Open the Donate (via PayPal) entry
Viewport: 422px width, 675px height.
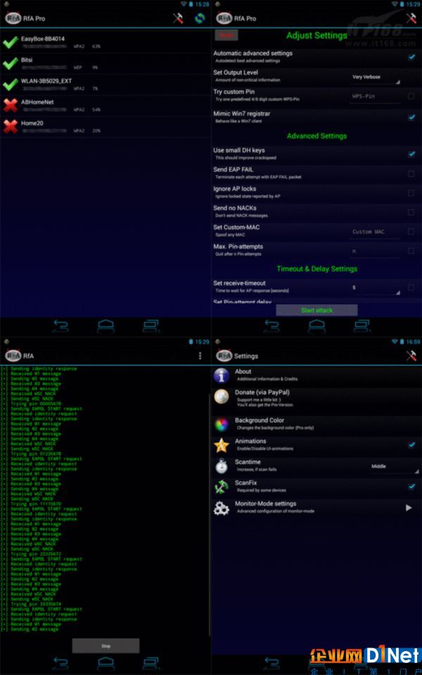pos(316,398)
